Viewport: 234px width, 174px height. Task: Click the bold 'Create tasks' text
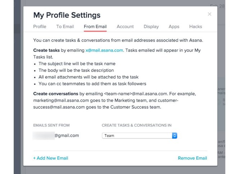[x=46, y=50]
